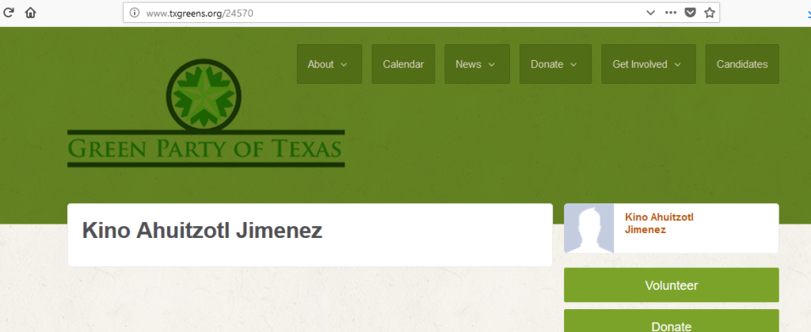The width and height of the screenshot is (811, 332).
Task: Expand the About navigation menu
Action: 329,64
